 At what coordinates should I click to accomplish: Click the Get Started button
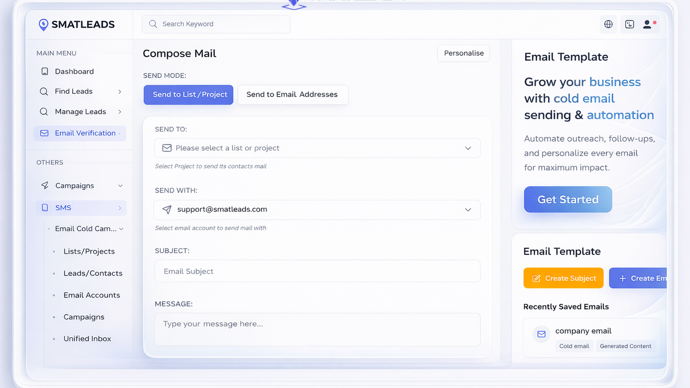coord(568,199)
